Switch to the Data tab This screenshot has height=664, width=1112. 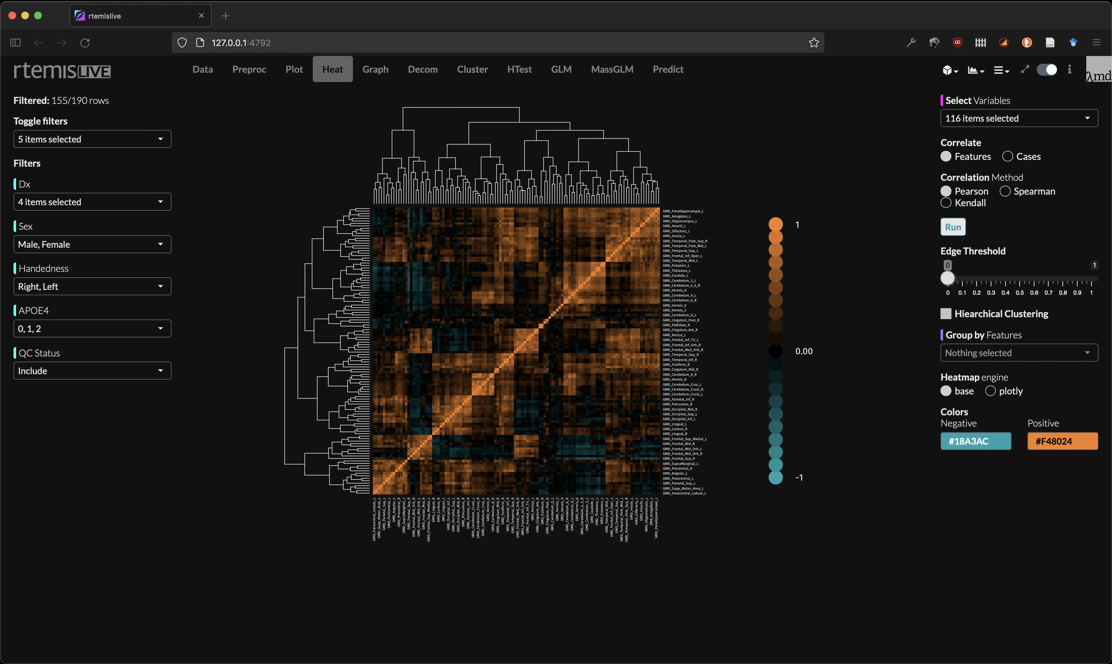coord(202,69)
